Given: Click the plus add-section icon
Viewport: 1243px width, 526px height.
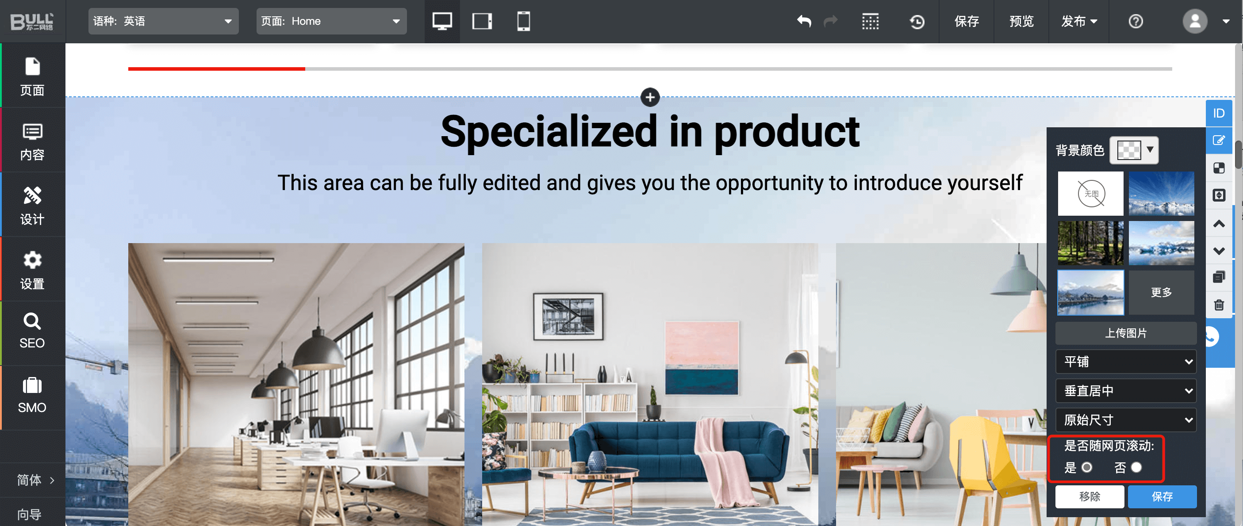Looking at the screenshot, I should [650, 97].
